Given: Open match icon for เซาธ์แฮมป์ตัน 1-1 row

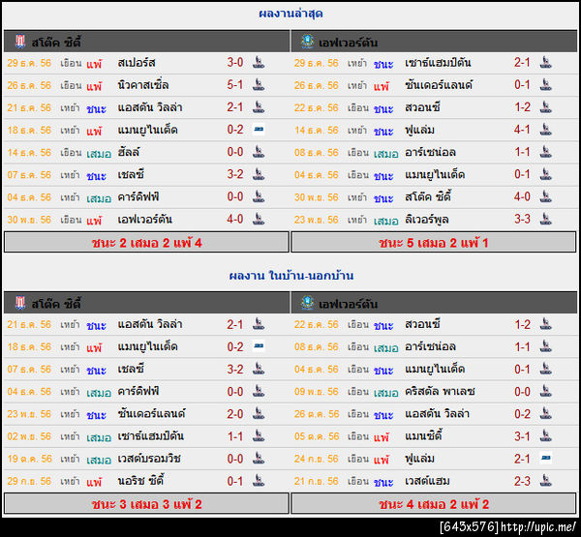Looking at the screenshot, I should 259,436.
